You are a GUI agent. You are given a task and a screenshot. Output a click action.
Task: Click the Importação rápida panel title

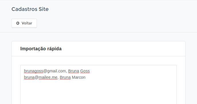[41, 49]
